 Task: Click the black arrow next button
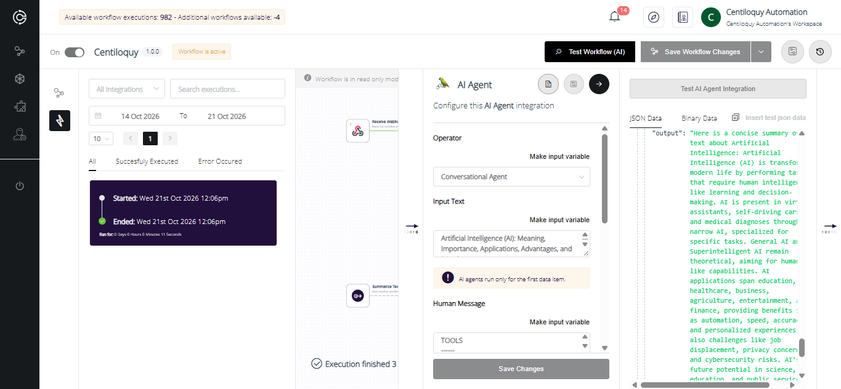[x=599, y=84]
